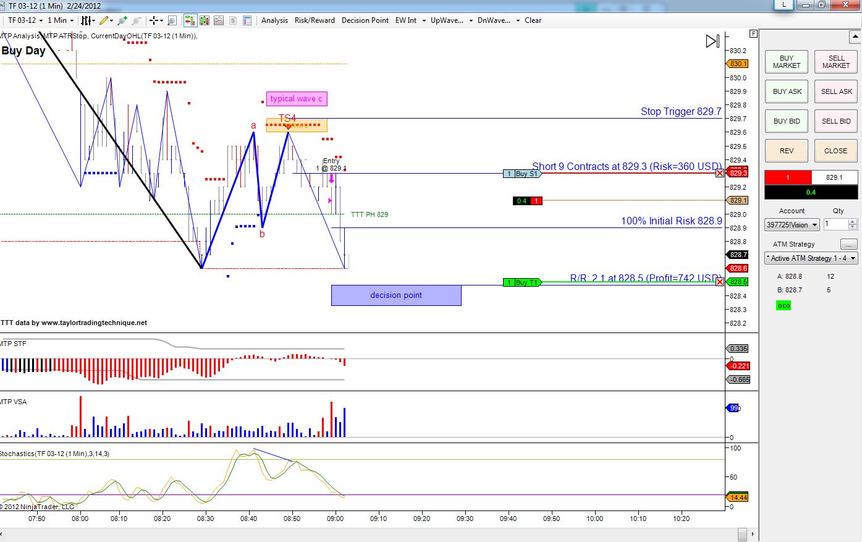Screen dimensions: 862x542
Task: Click the 14.44 stochastics value marker
Action: coord(737,498)
